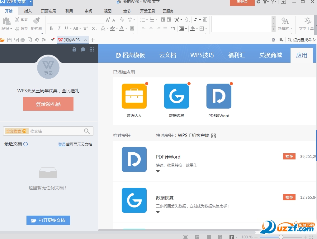This screenshot has height=239, width=317.
Task: Click the QR code icon beside WPS手机客户端
Action: (214, 136)
